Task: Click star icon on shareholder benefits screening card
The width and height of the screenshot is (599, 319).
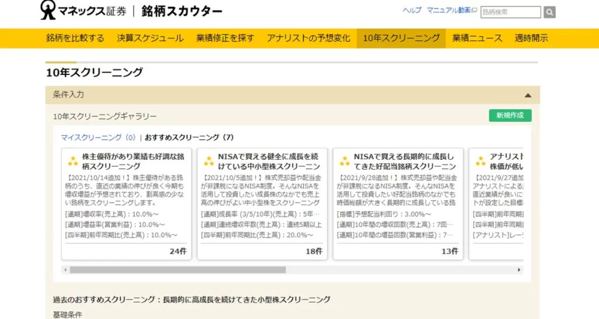Action: tap(73, 161)
